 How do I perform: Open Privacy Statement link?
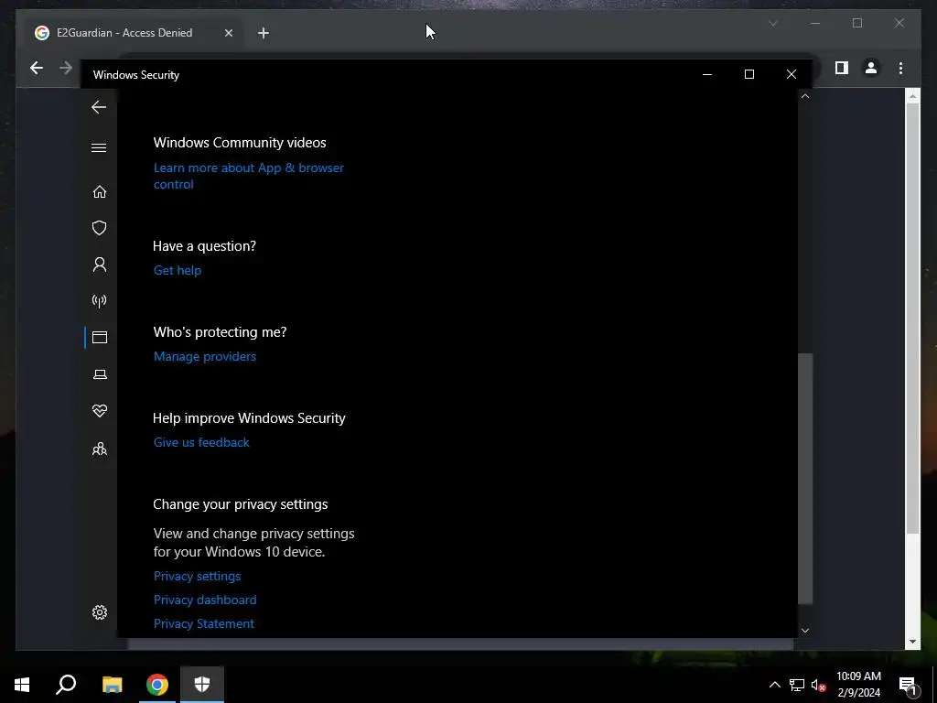(204, 623)
